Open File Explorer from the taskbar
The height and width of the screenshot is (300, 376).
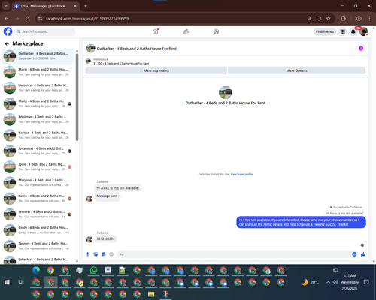click(x=151, y=294)
